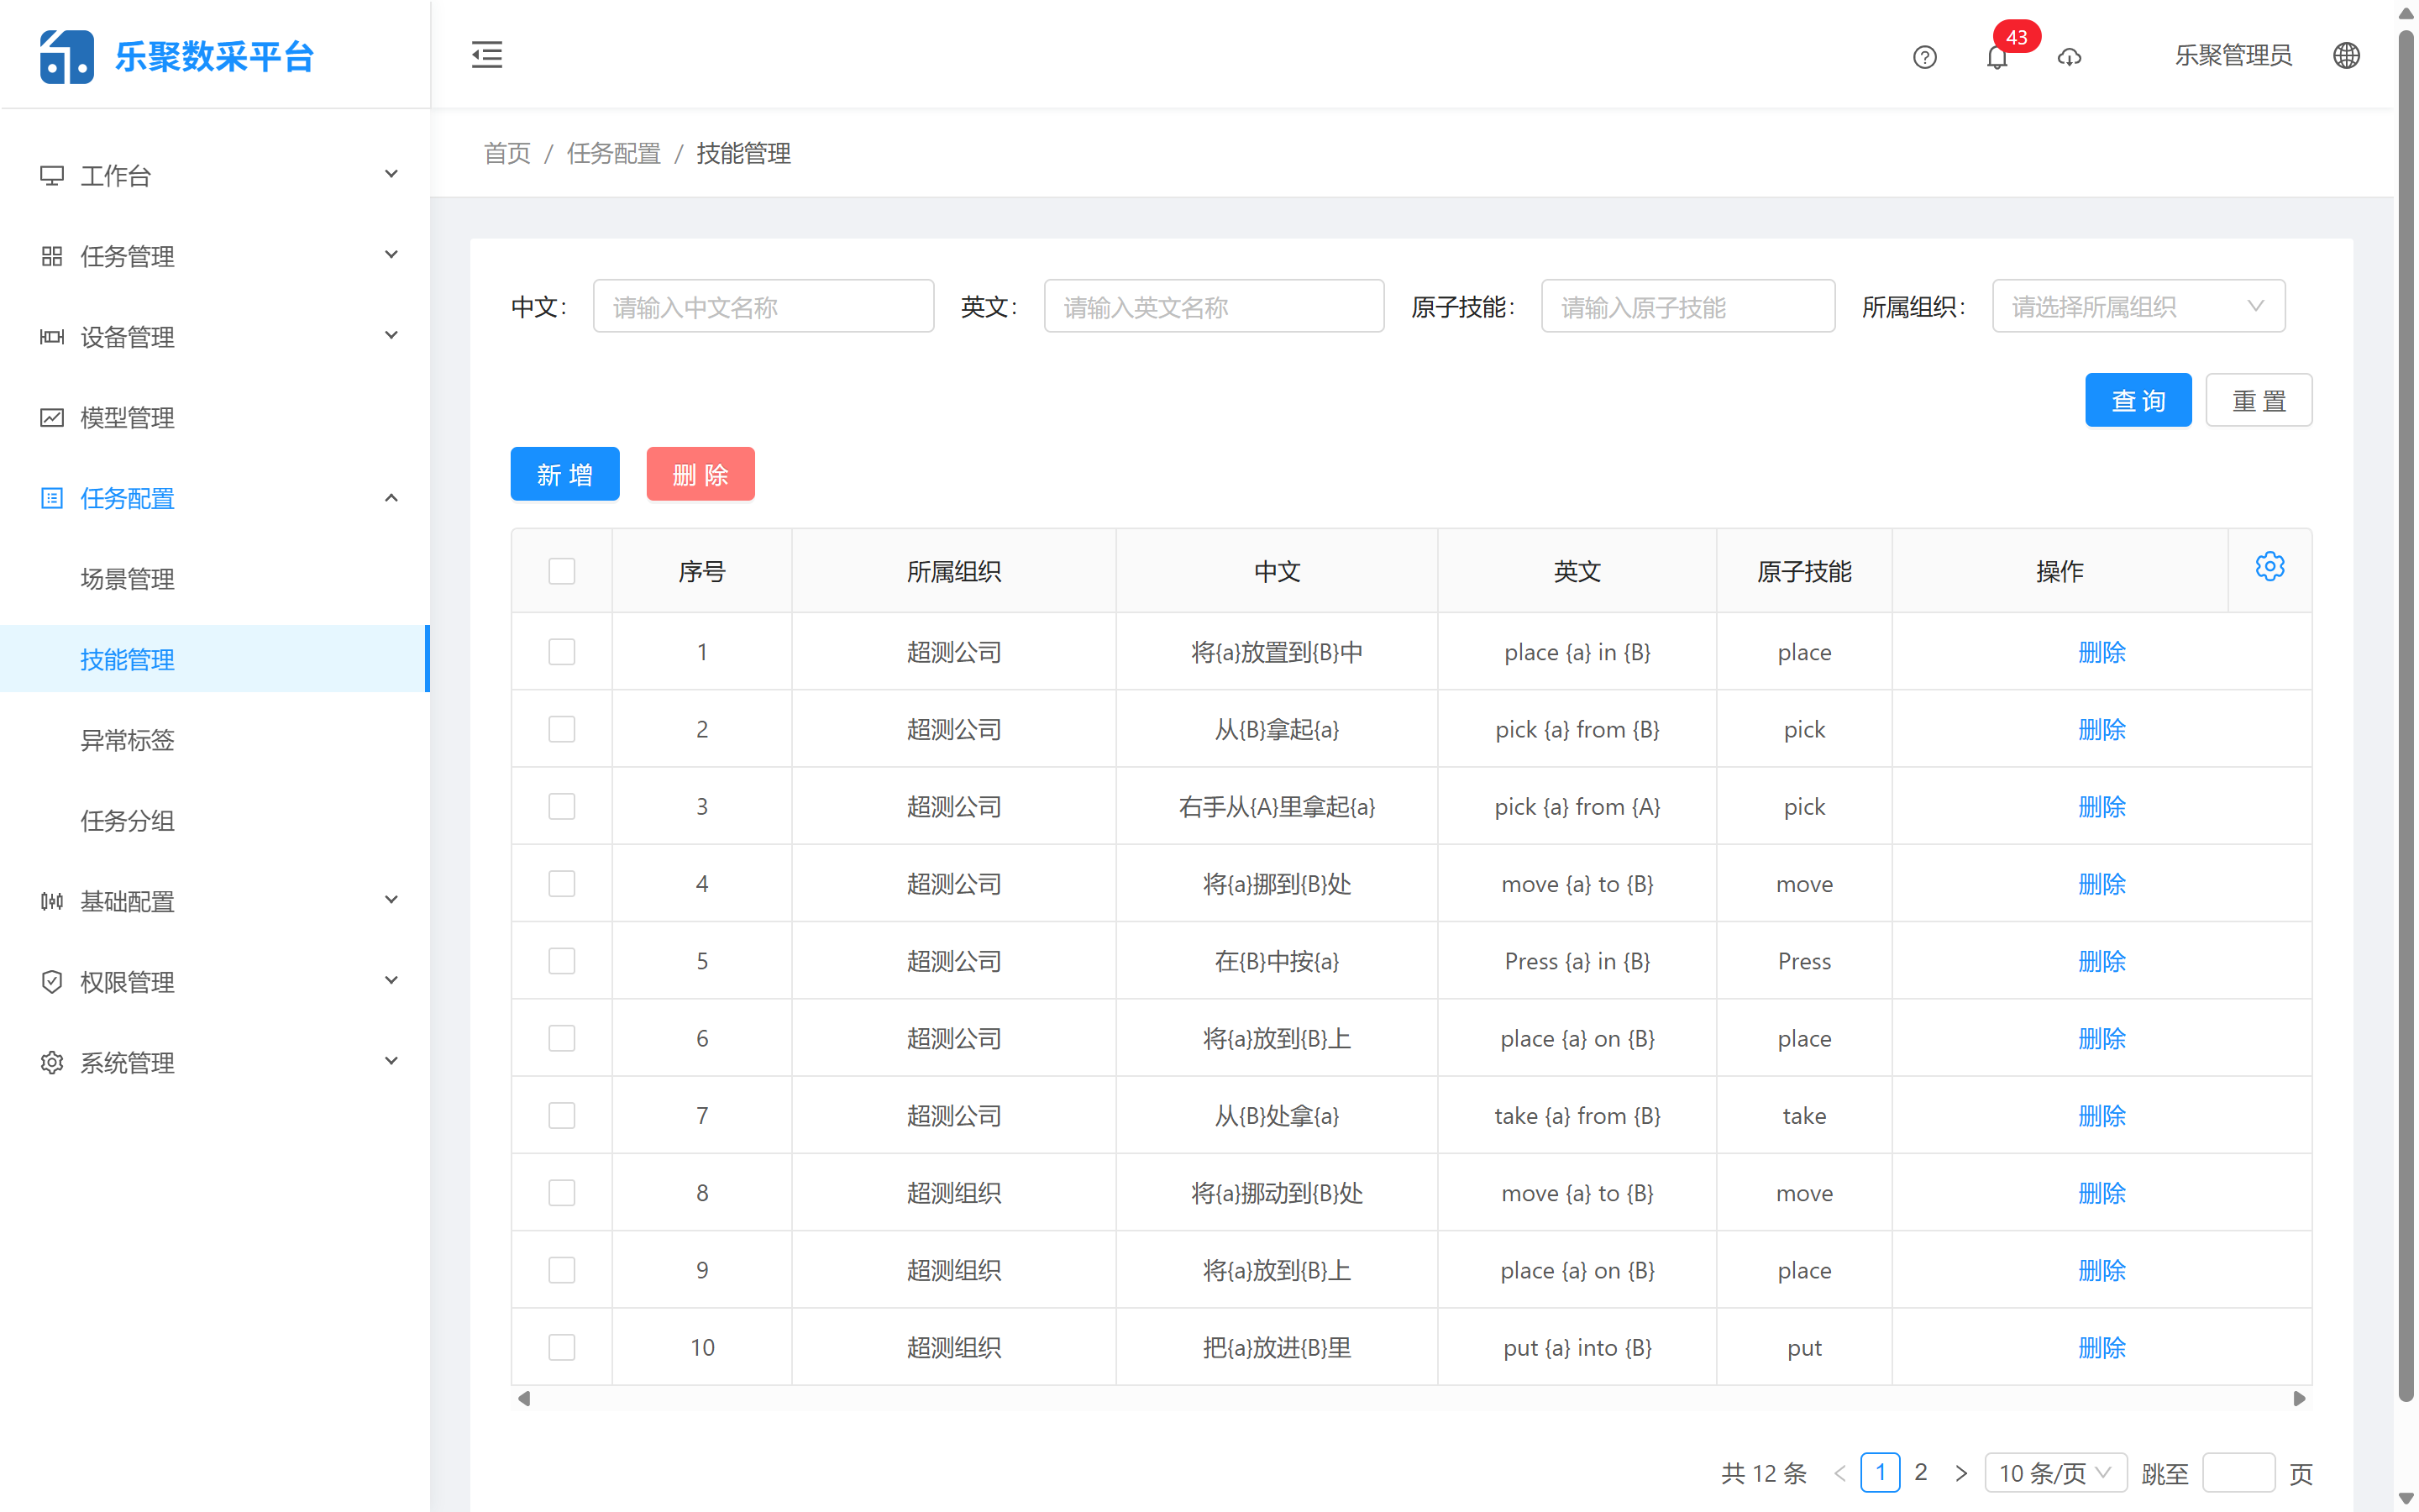Open the 10条/页 page size dropdown
The height and width of the screenshot is (1512, 2419).
[2055, 1472]
